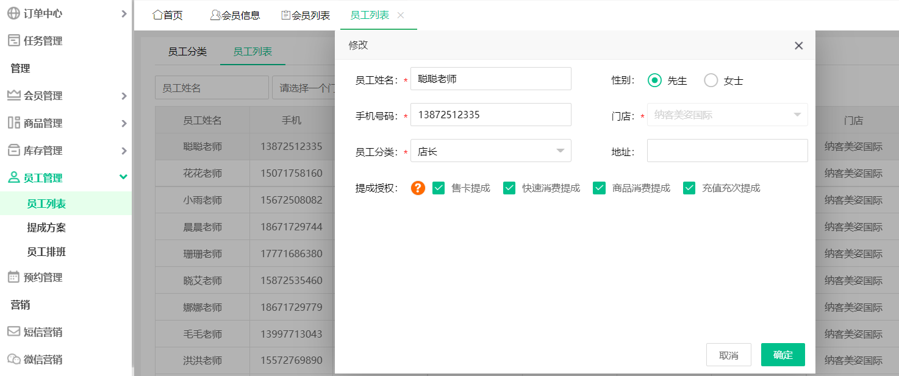The image size is (899, 376).
Task: Expand the 员工管理 sidebar section chevron
Action: [123, 177]
